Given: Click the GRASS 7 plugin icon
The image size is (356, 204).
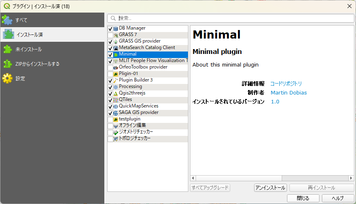Looking at the screenshot, I should tap(116, 35).
